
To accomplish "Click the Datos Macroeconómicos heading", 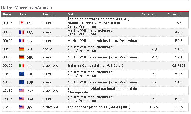I will (26, 8).
